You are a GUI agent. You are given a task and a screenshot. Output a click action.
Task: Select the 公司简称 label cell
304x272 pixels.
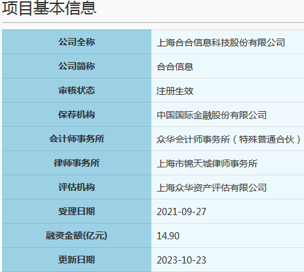pyautogui.click(x=77, y=66)
